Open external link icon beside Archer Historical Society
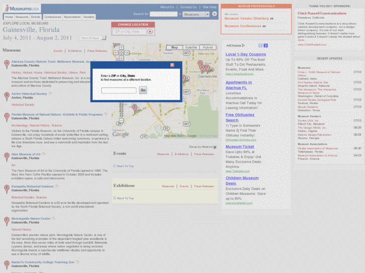365x273 pixels. 50,94
